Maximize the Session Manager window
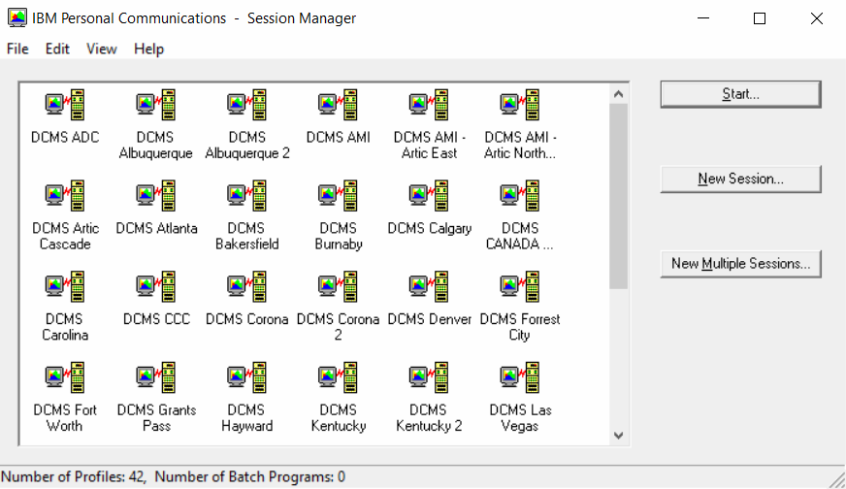 pos(760,18)
